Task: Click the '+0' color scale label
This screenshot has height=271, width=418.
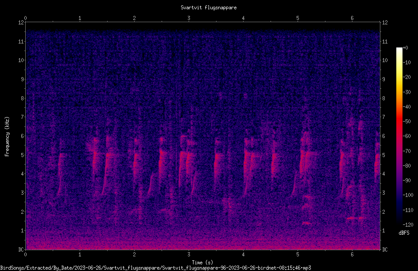Action: (405, 48)
